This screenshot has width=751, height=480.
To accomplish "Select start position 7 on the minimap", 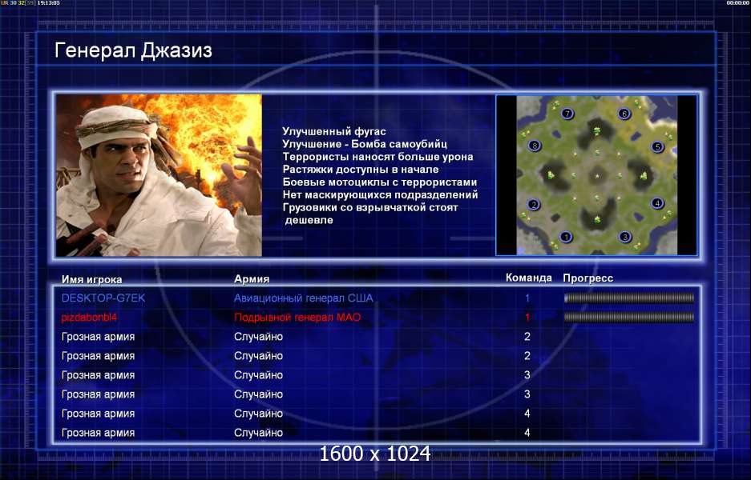I will click(x=567, y=114).
